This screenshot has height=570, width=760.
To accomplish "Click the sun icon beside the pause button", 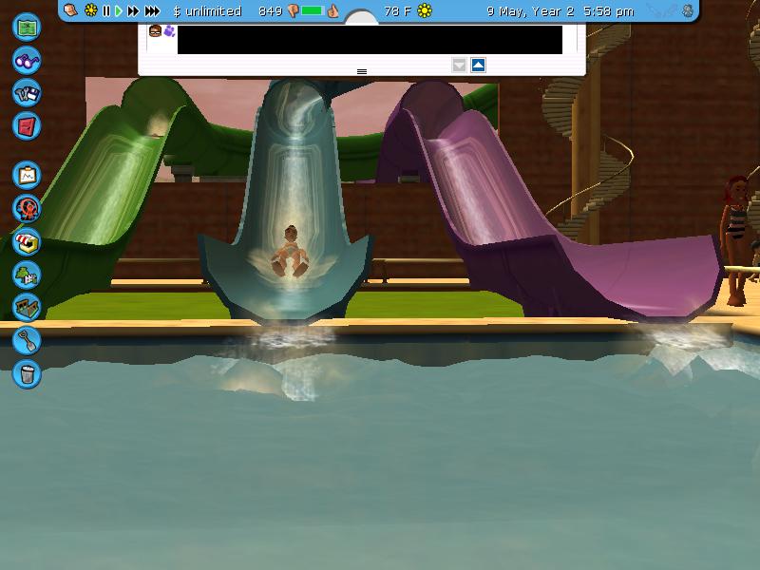I will (90, 10).
